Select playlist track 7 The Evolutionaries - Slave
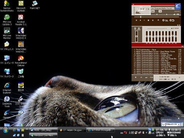 pos(157,50)
